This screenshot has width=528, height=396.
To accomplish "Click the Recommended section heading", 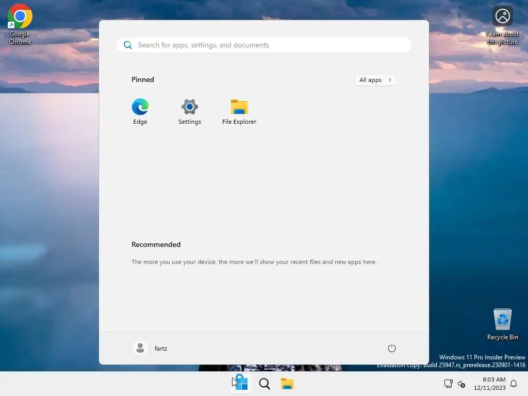I will pos(156,244).
